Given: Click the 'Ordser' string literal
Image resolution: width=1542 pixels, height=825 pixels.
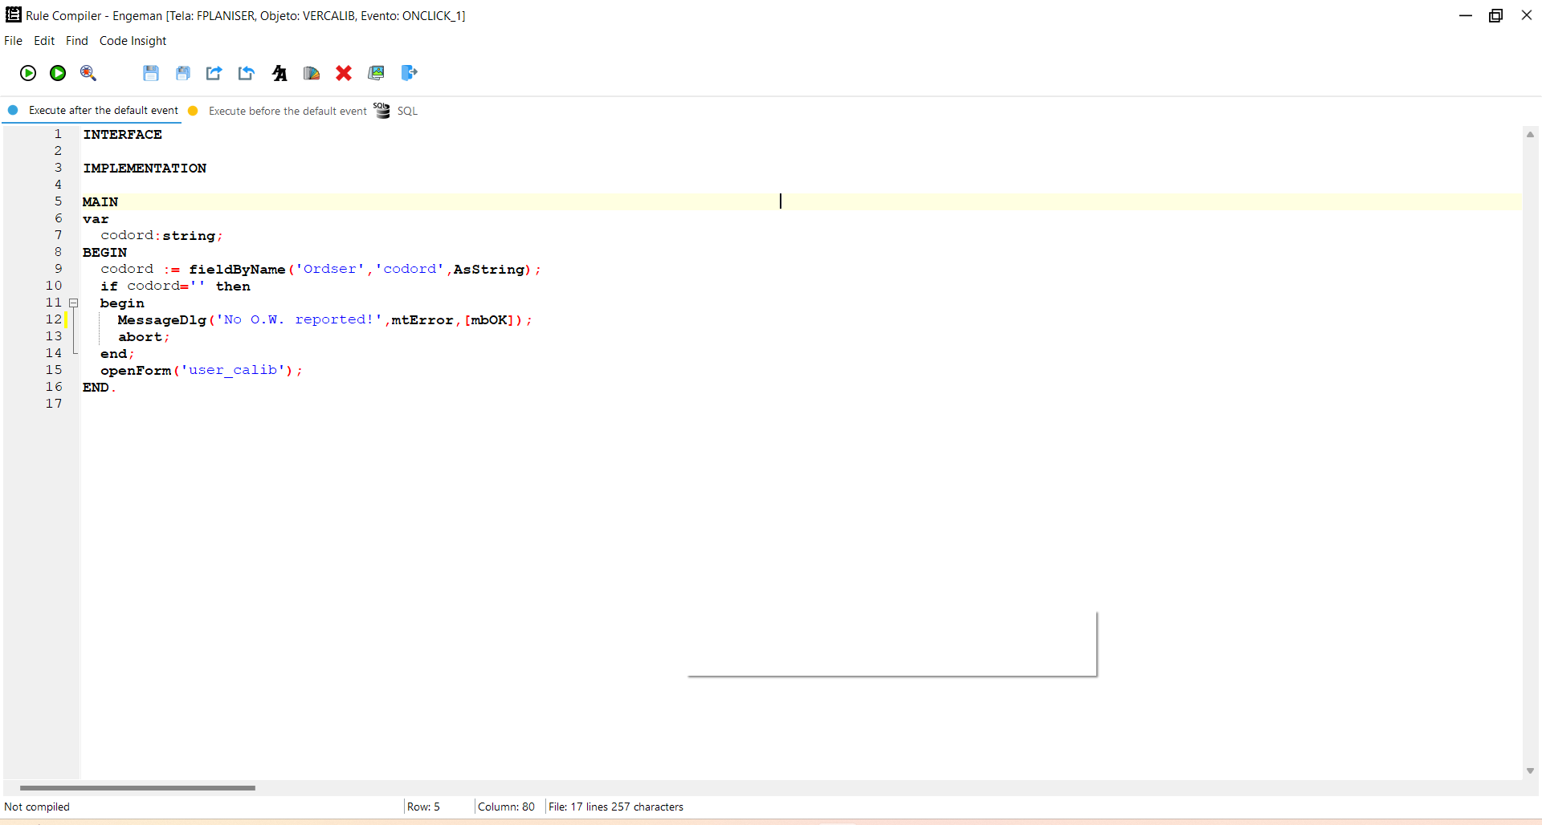Looking at the screenshot, I should tap(330, 270).
